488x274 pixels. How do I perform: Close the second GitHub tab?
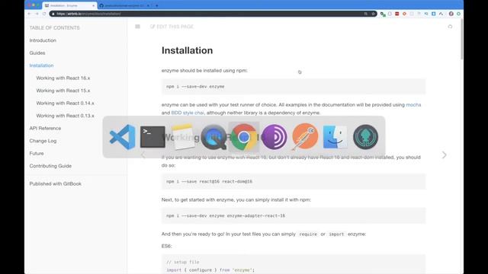coord(148,5)
